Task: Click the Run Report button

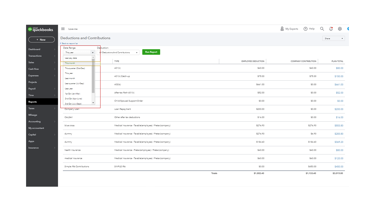Action: [151, 52]
